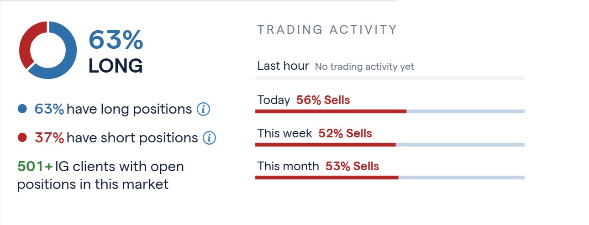Click the Trading Activity heading
The height and width of the screenshot is (225, 589).
[327, 30]
